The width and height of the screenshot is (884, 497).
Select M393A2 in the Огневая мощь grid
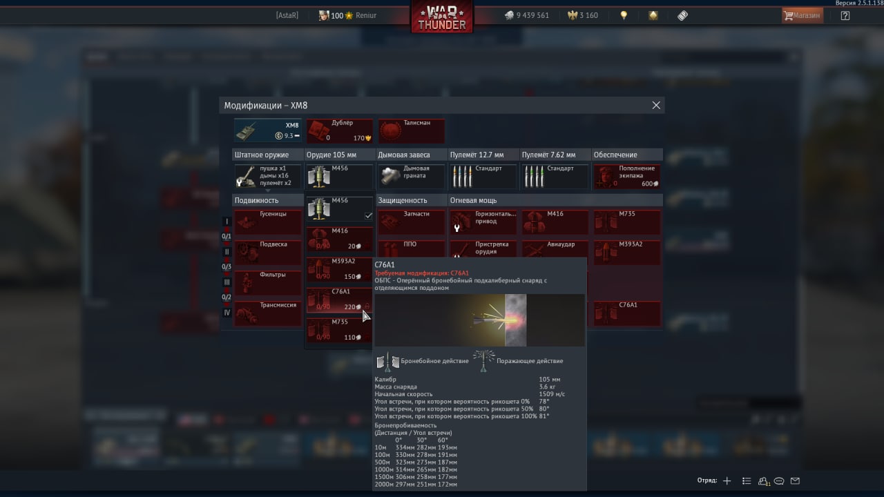(626, 253)
